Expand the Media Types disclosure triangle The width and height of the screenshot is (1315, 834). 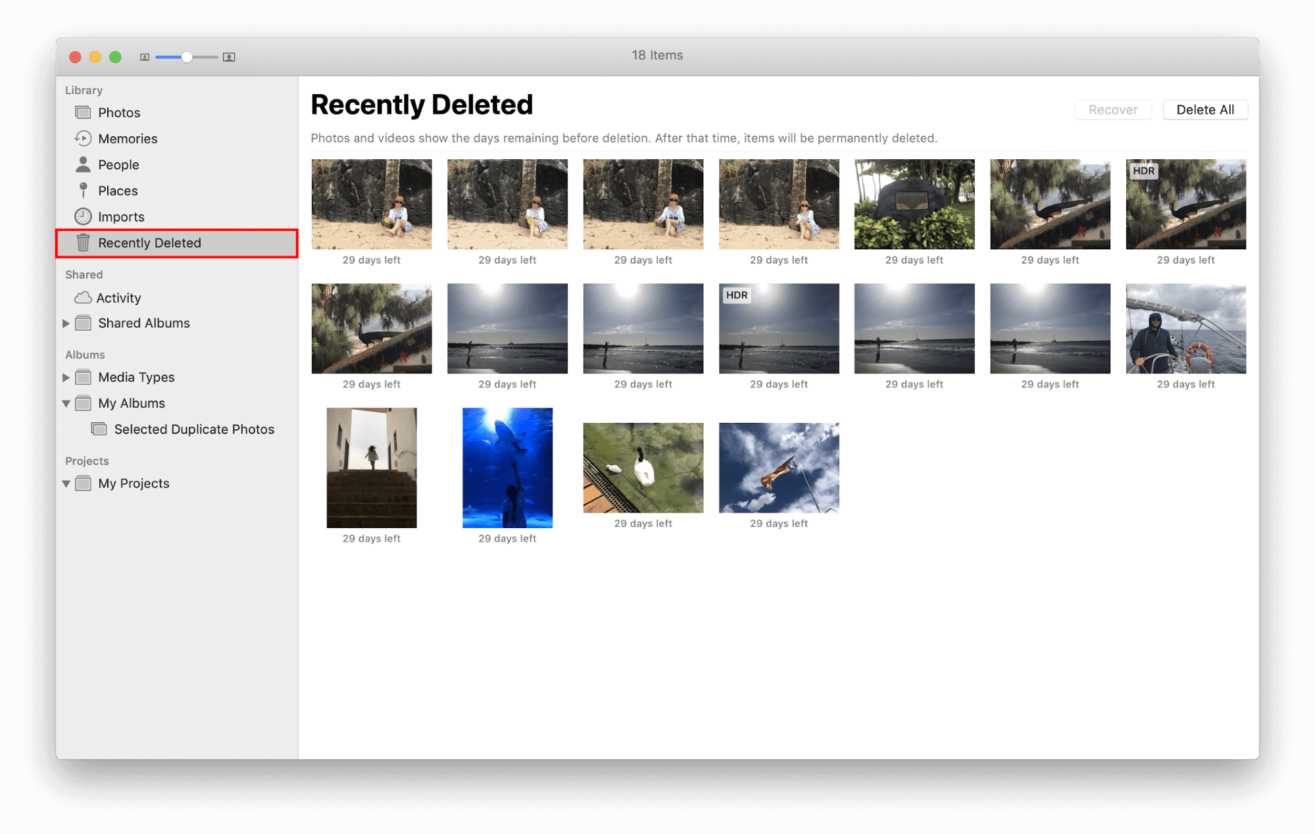(66, 377)
